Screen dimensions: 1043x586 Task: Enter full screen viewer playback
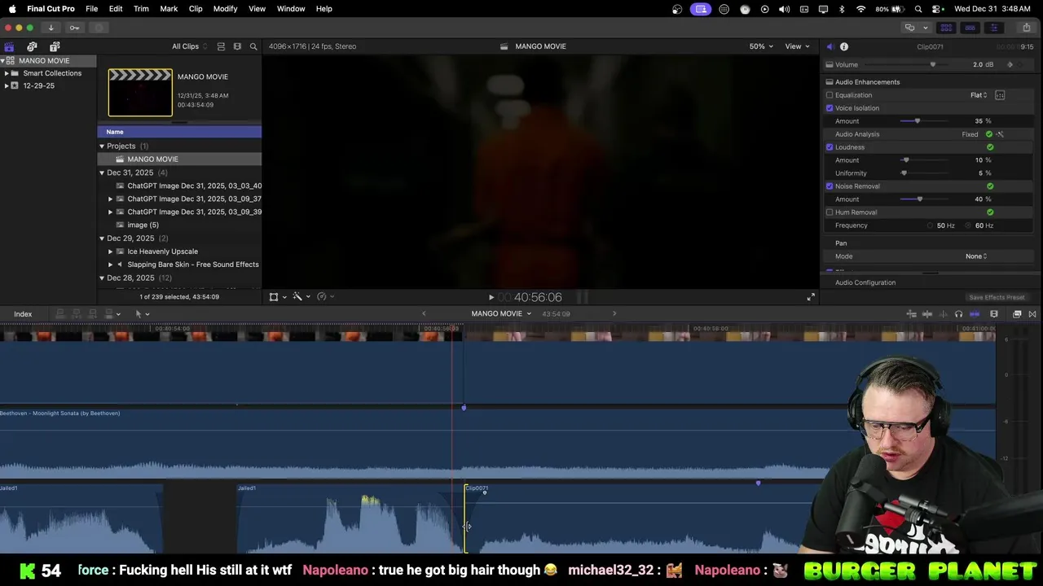pos(811,297)
